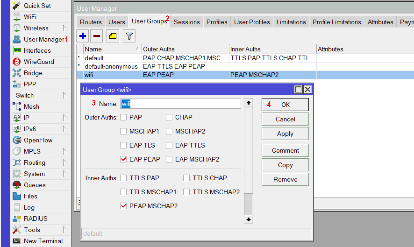
Task: Click the funnel filter icon
Action: click(129, 35)
